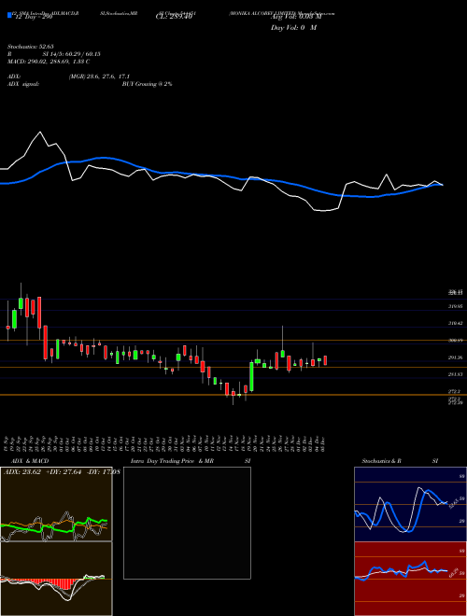This screenshot has height=616, width=467.
Task: Click the 'SI 14/3: 60.29 / 69.13' value
Action: (72, 54)
